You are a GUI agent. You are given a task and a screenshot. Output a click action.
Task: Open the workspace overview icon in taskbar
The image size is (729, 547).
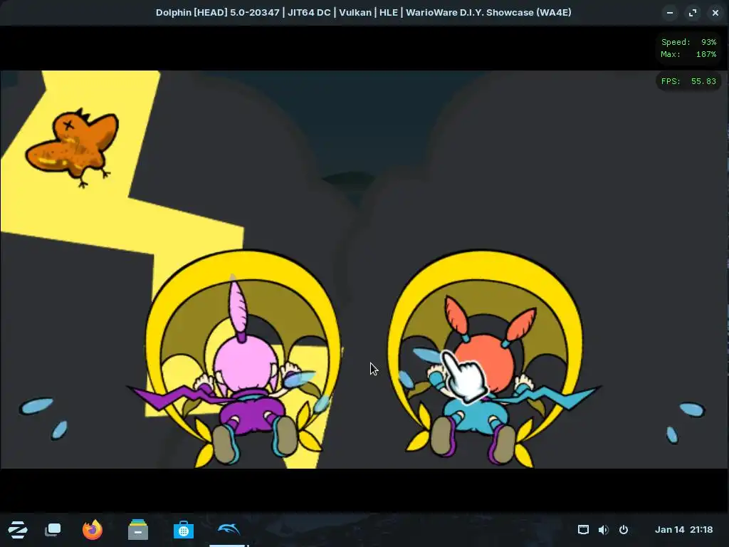(x=53, y=530)
